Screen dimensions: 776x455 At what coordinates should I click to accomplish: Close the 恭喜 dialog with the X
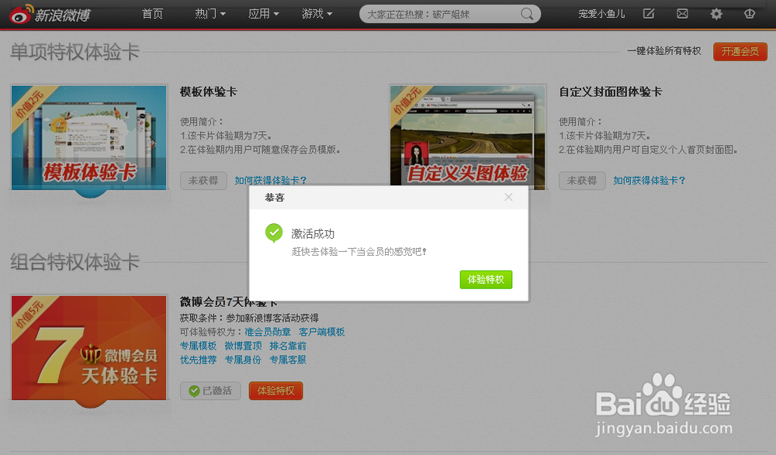click(508, 197)
